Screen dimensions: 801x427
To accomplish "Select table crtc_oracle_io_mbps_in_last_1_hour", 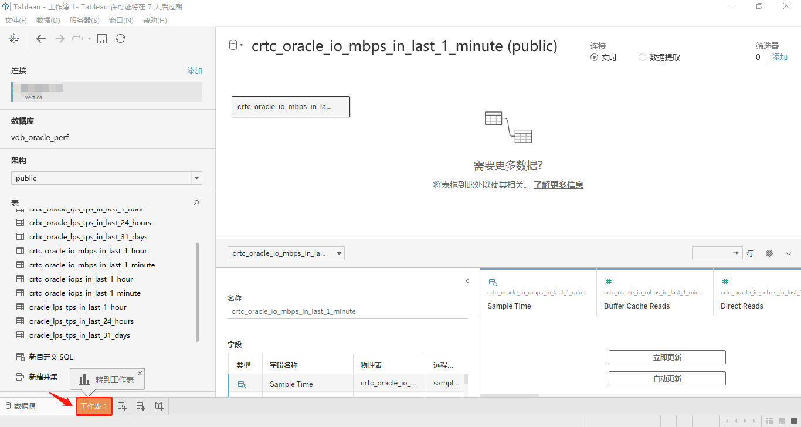I will 88,251.
